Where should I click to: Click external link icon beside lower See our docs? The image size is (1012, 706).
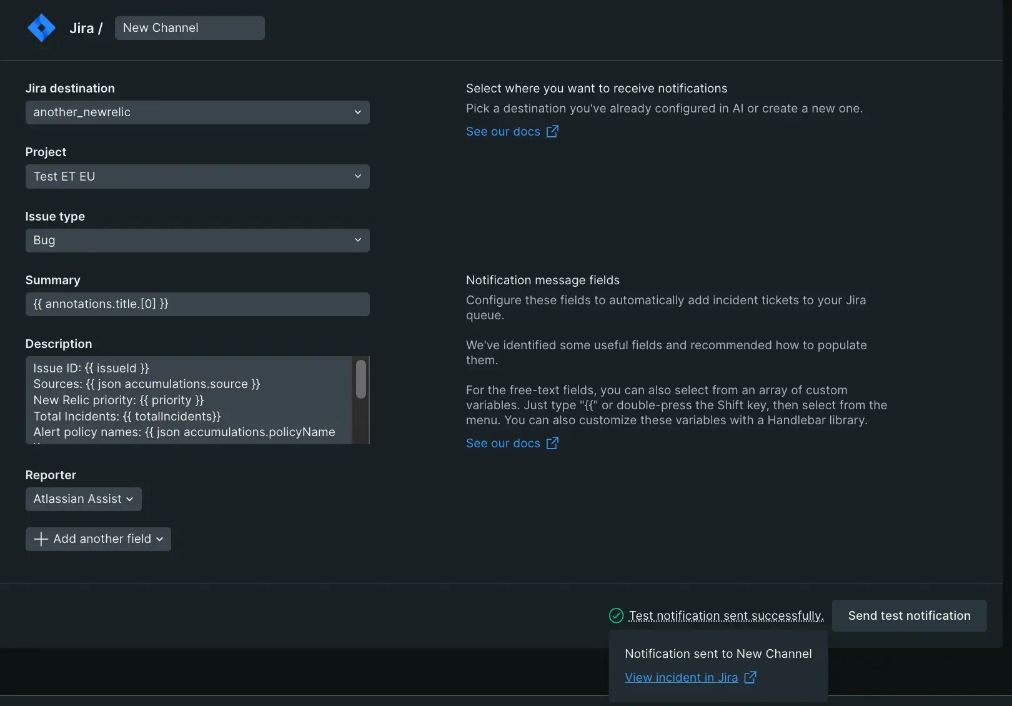552,443
